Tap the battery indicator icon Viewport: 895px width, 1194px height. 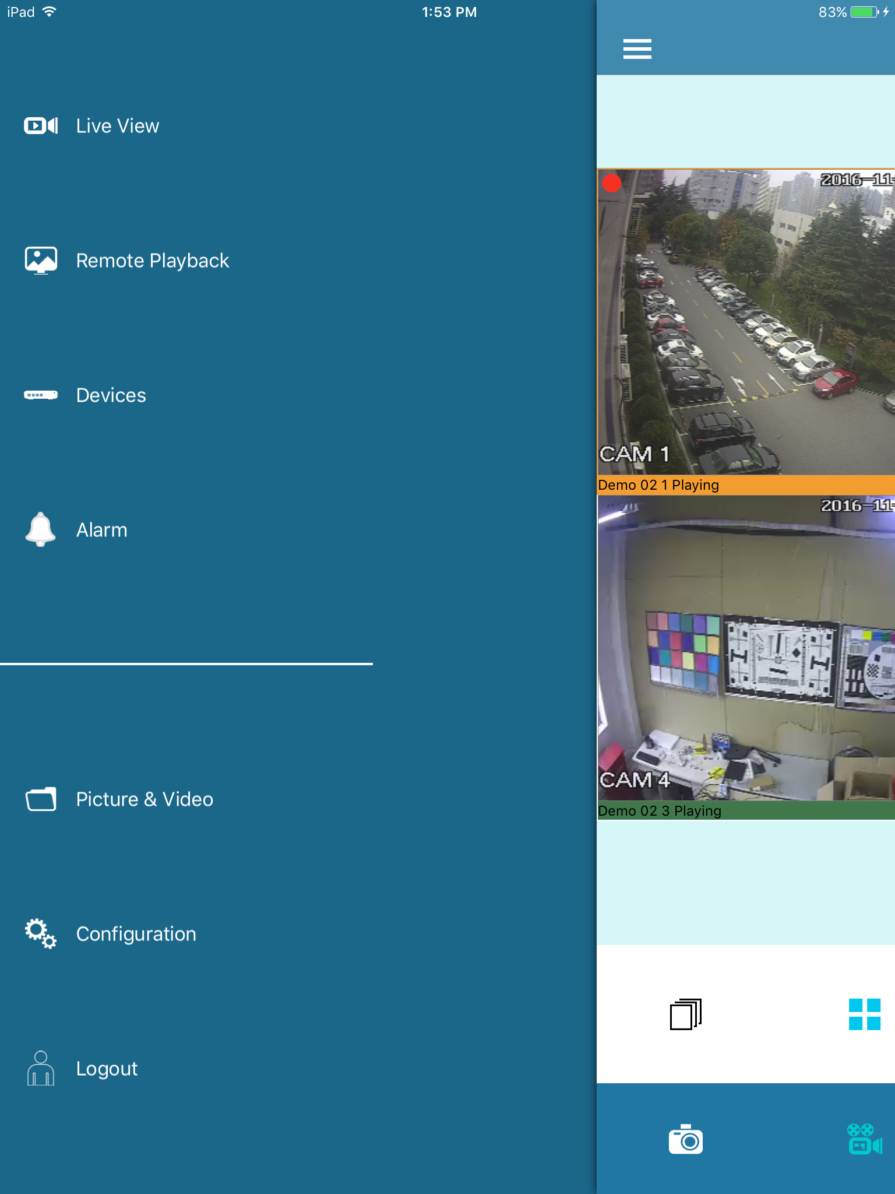[865, 12]
